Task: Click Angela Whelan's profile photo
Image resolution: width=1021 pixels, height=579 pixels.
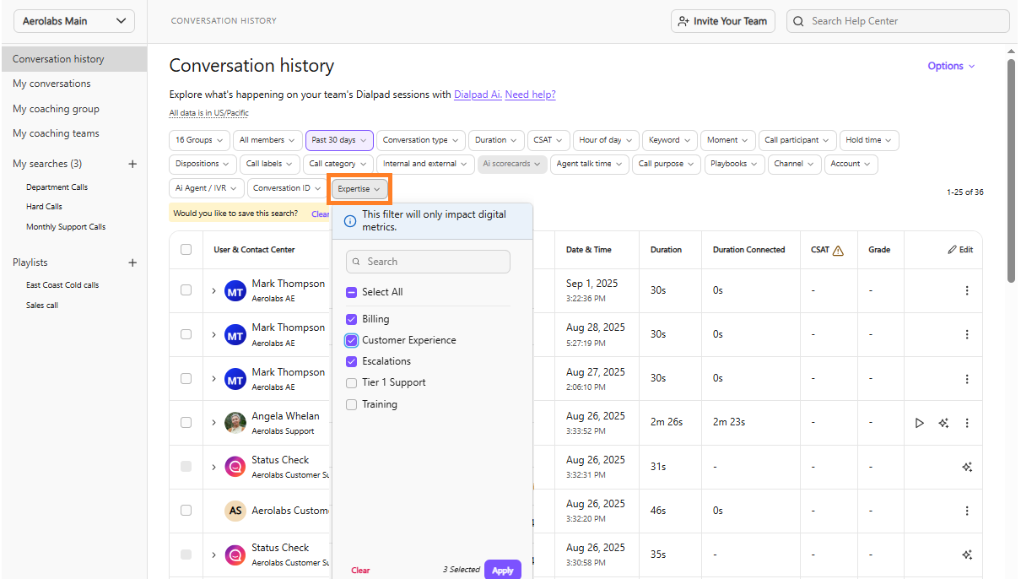Action: (235, 423)
